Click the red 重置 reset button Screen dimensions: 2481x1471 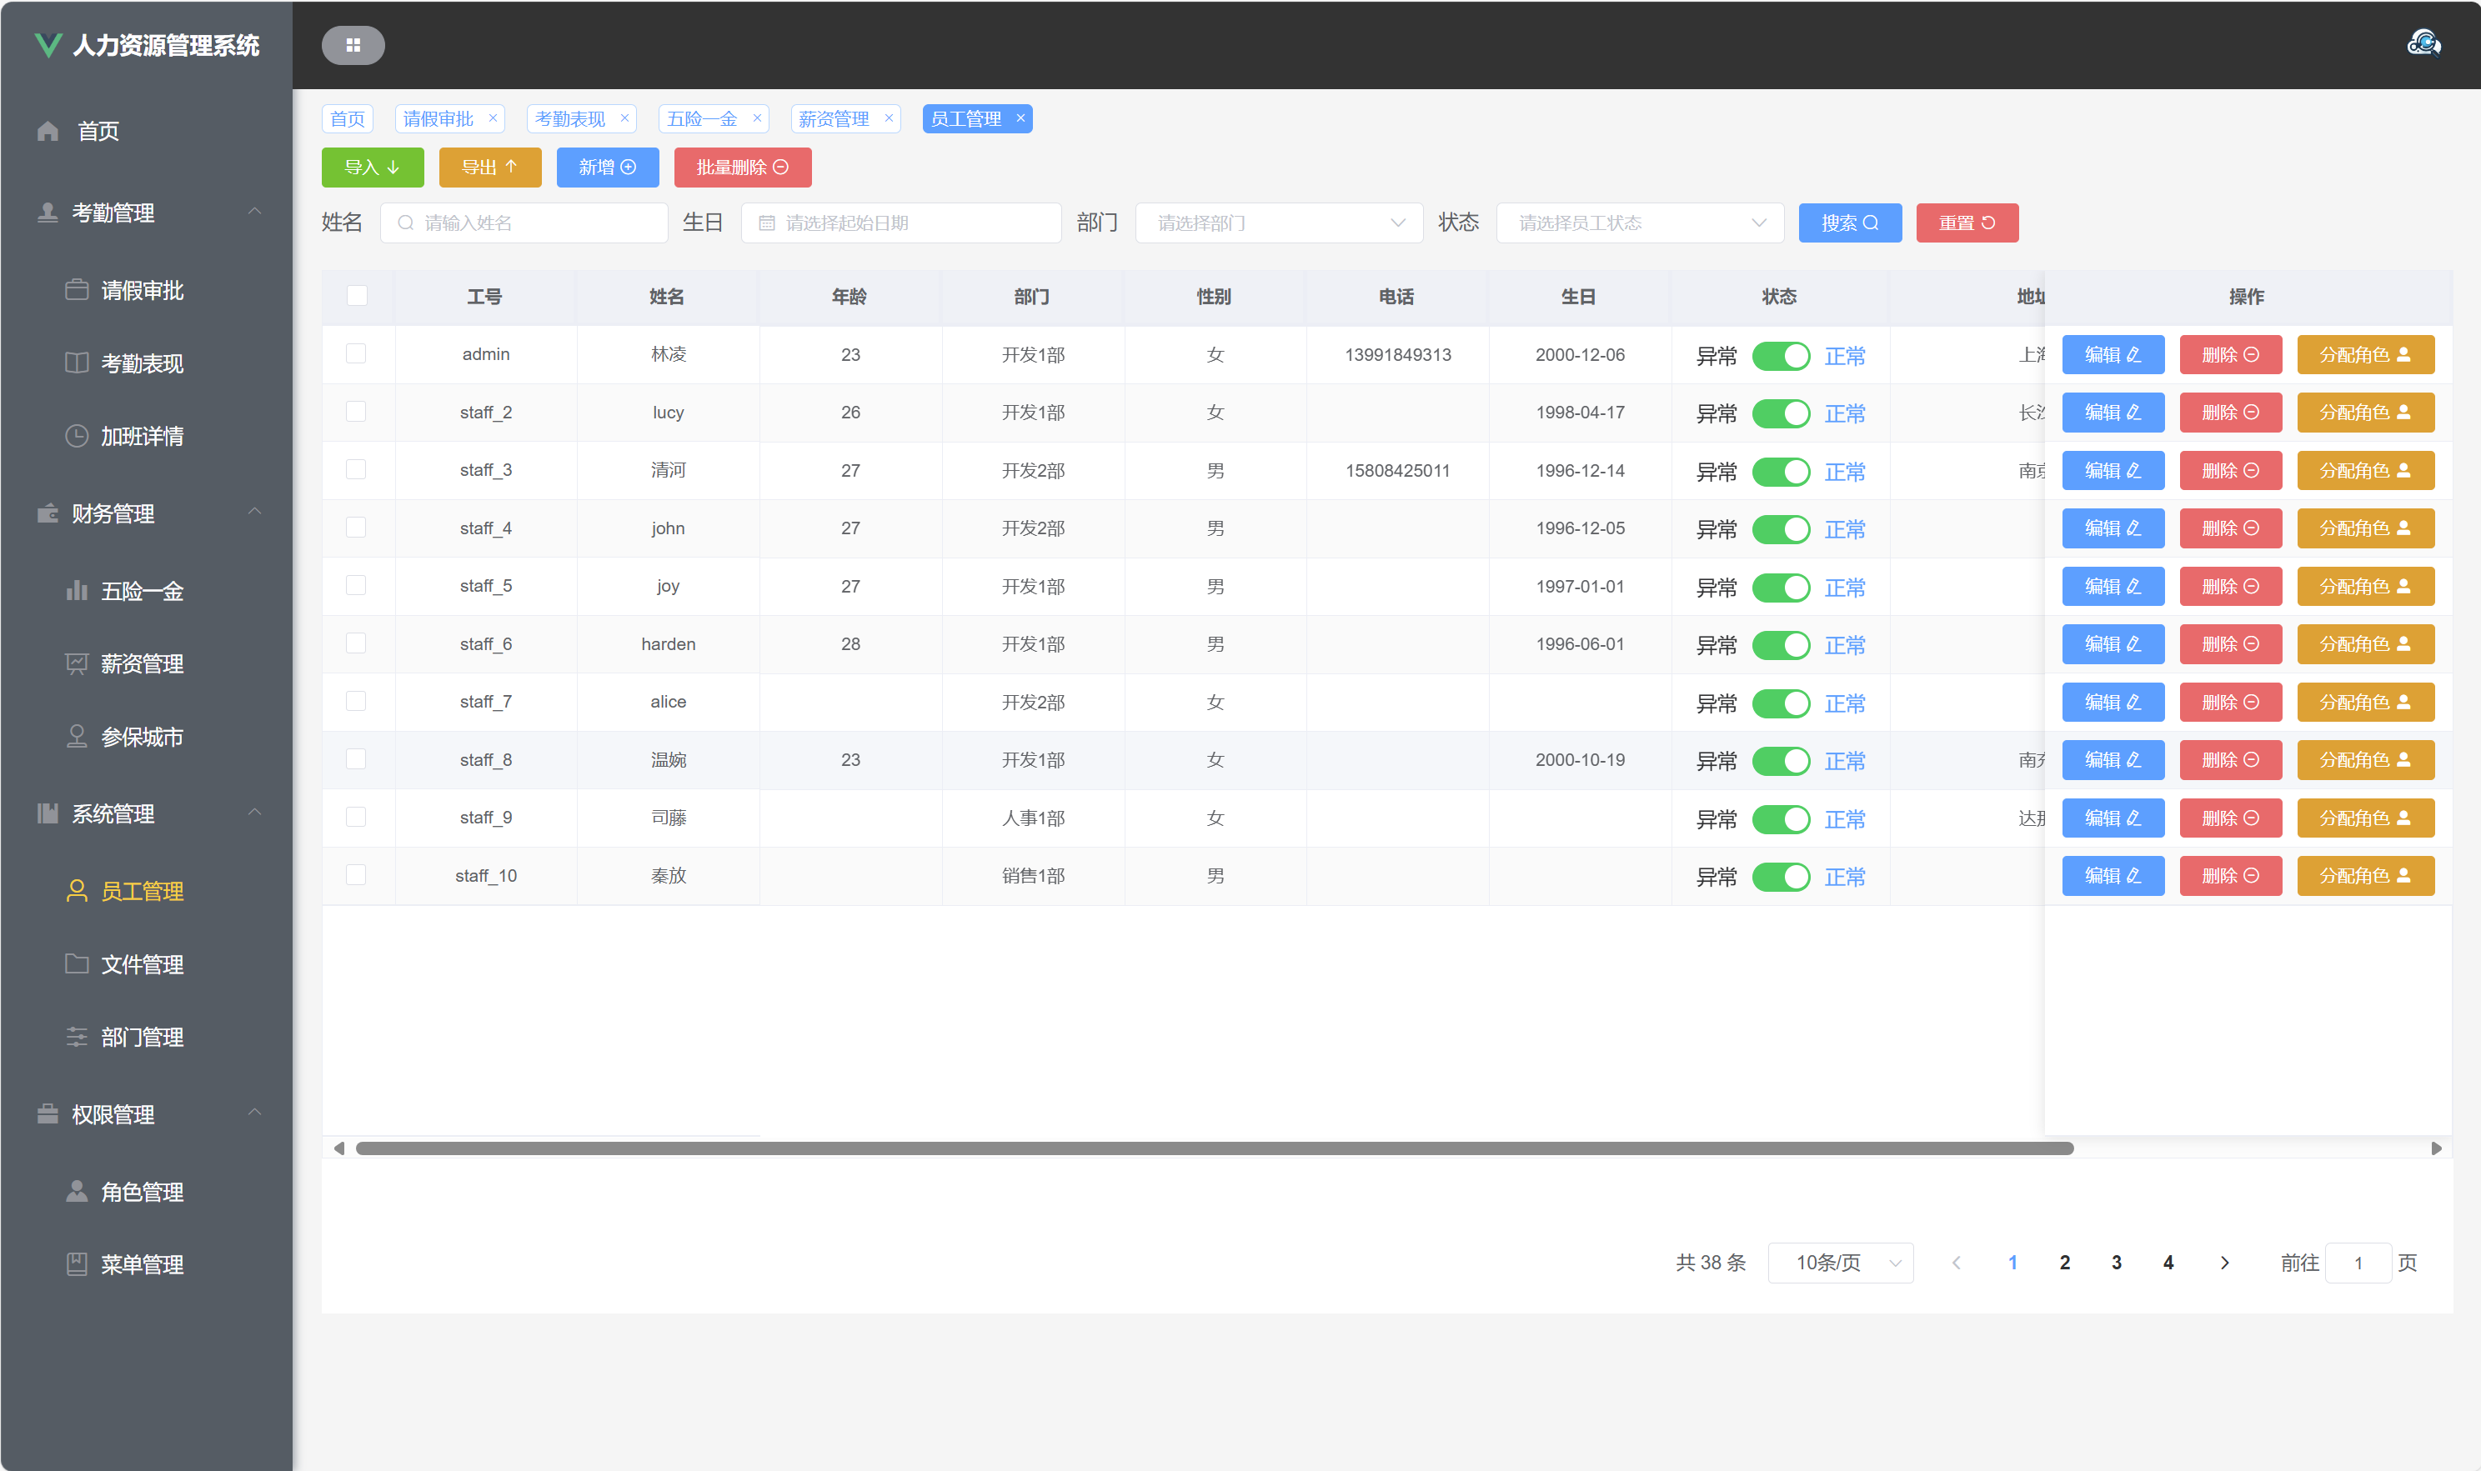[x=1967, y=223]
